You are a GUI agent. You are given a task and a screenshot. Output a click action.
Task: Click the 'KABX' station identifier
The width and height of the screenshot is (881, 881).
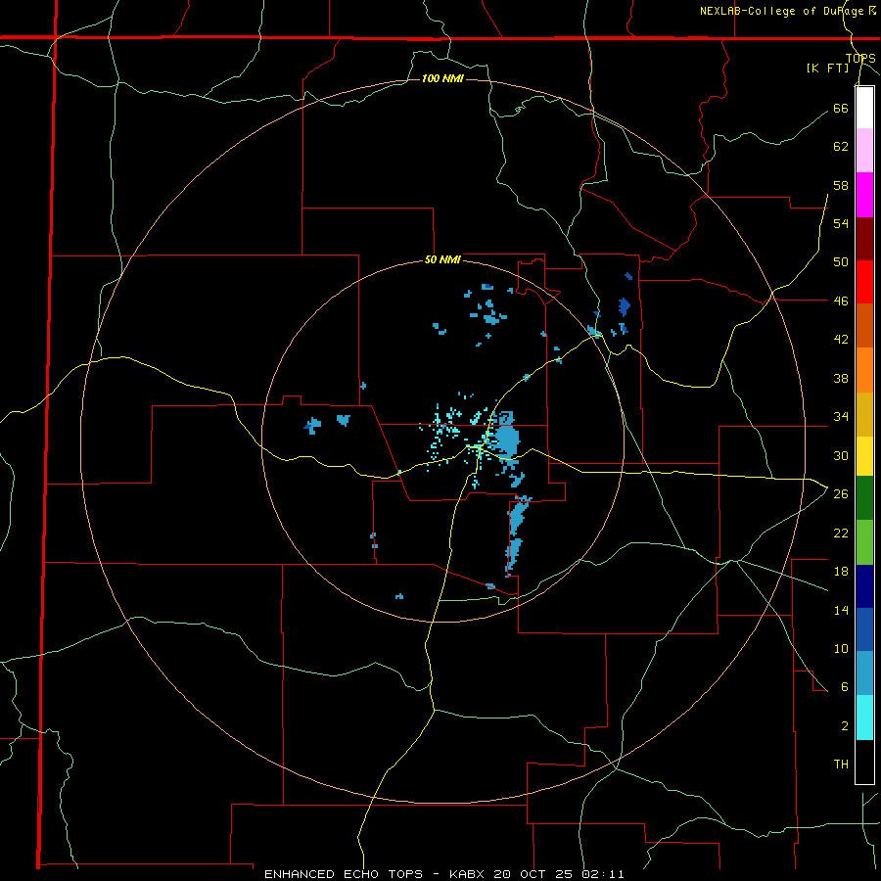click(469, 874)
